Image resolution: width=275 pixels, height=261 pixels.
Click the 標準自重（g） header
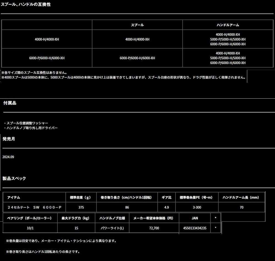pyautogui.click(x=81, y=198)
